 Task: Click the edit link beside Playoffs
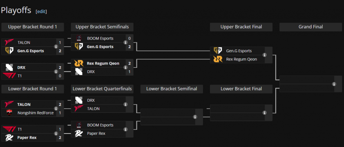click(41, 11)
